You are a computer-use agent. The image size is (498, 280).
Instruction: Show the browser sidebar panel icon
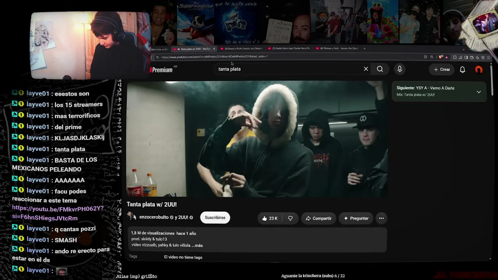point(466,57)
